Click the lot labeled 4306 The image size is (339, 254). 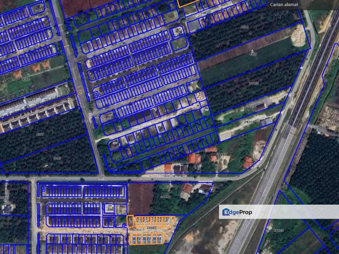point(244,26)
